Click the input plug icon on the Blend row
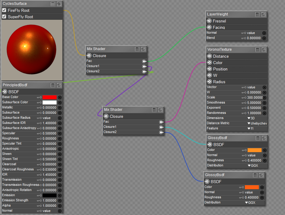The height and width of the screenshot is (215, 285). click(x=264, y=38)
